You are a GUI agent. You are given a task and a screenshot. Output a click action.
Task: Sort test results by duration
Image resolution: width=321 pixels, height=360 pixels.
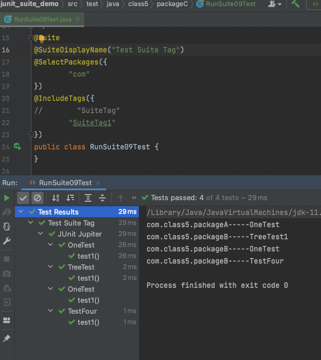pyautogui.click(x=70, y=198)
